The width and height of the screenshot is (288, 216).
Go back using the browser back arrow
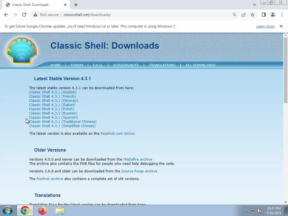6,15
